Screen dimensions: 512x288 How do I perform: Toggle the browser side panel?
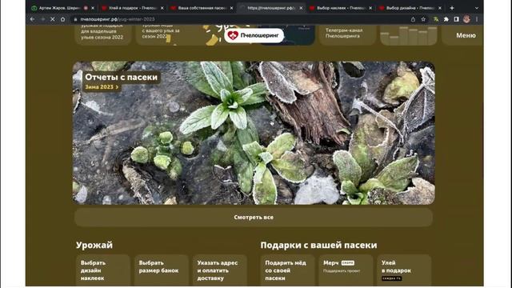tap(456, 19)
